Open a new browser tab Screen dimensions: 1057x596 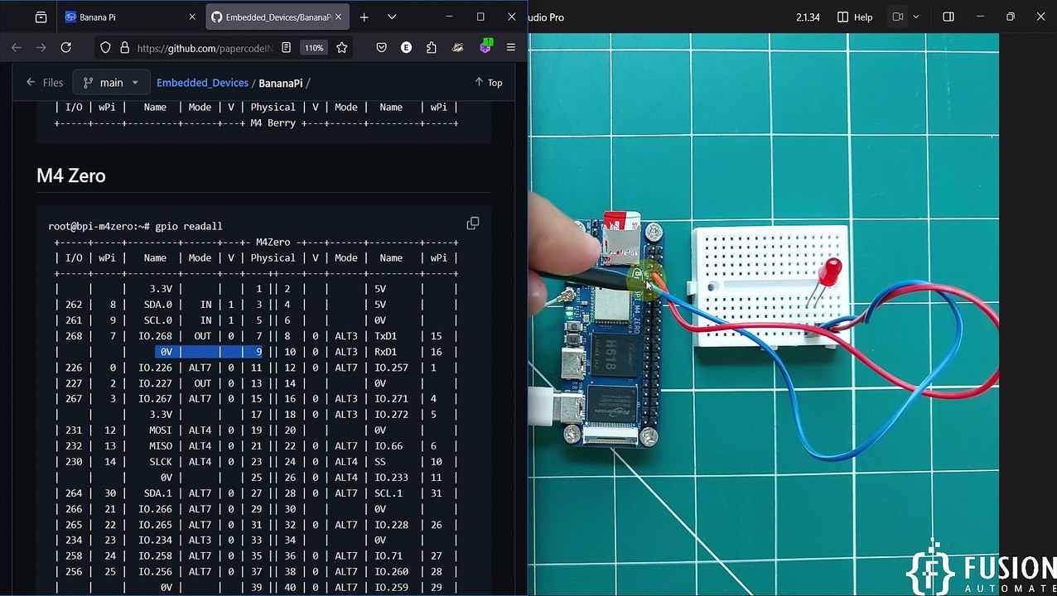pos(364,17)
